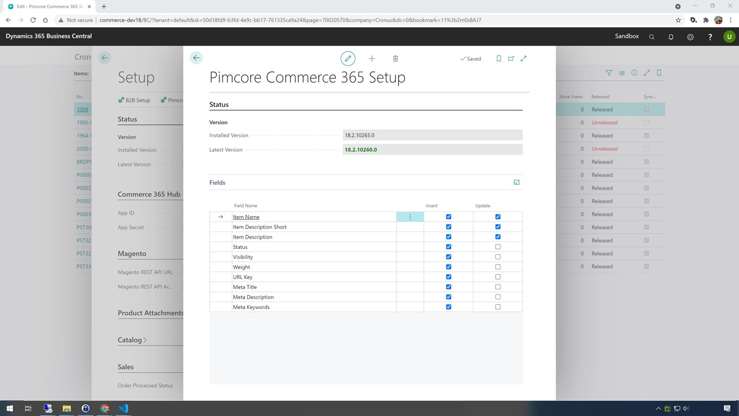The height and width of the screenshot is (416, 739).
Task: Open Visual Studio Code from taskbar
Action: [123, 408]
